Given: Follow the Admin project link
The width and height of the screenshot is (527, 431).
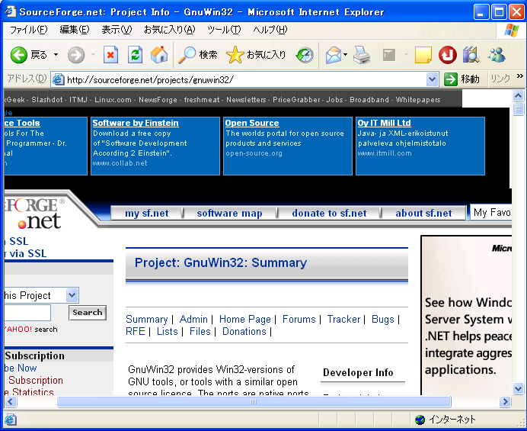Looking at the screenshot, I should point(193,319).
